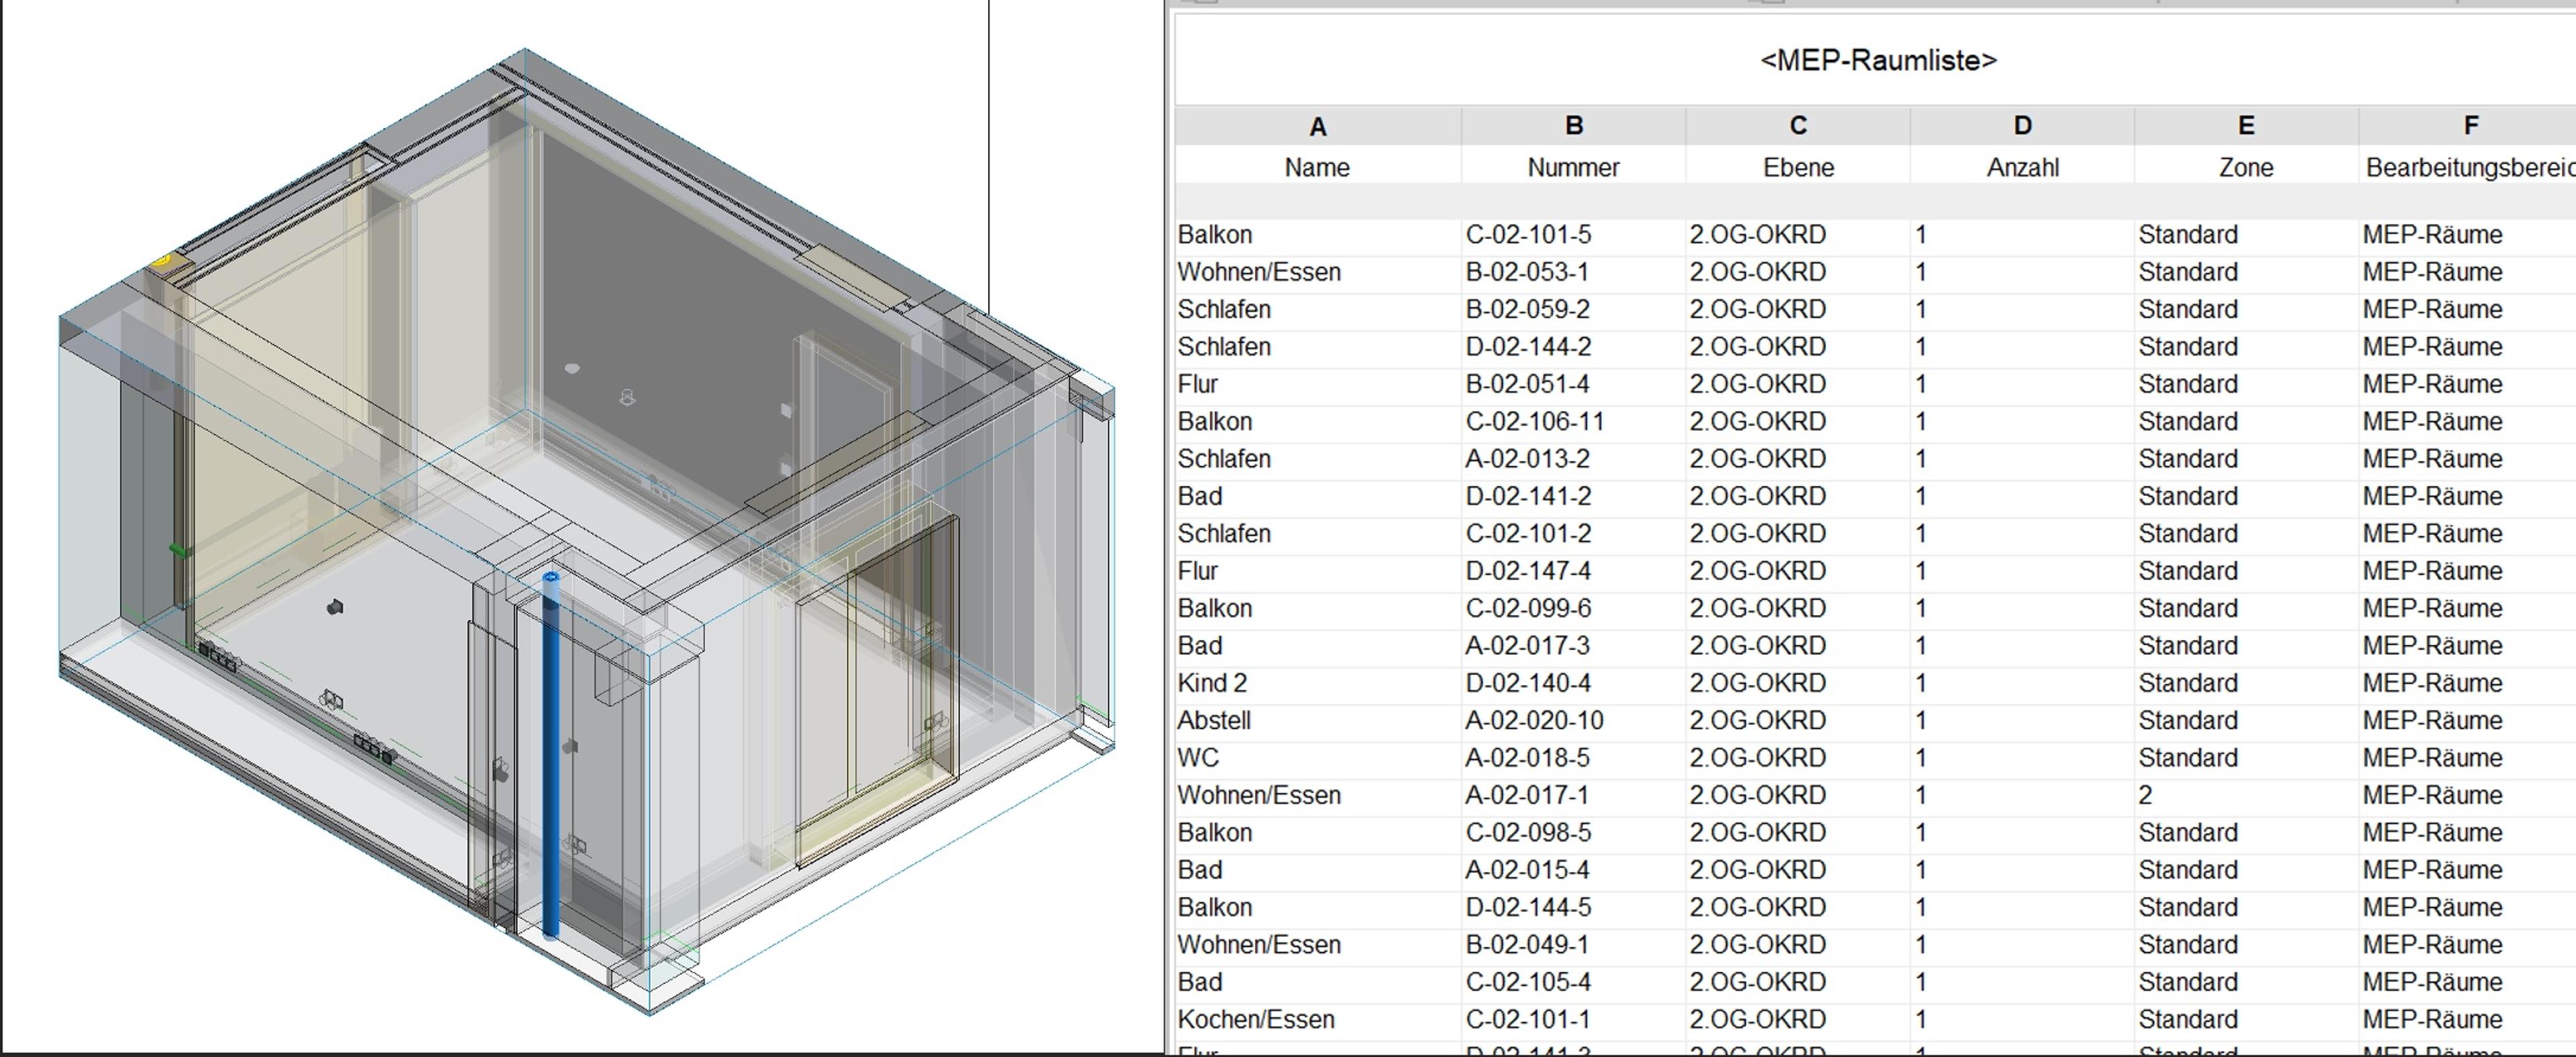Select the Kind 2 name cell
The height and width of the screenshot is (1057, 2576).
pyautogui.click(x=1212, y=684)
